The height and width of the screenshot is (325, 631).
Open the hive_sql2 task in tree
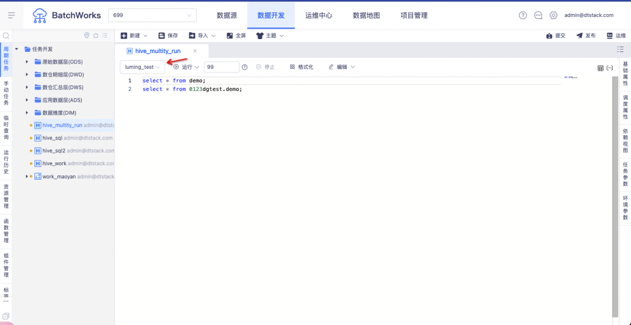pos(54,151)
